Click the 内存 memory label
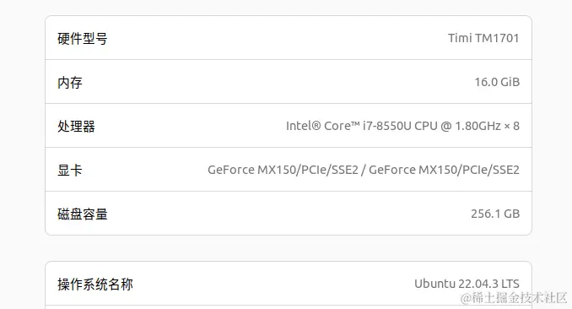This screenshot has width=572, height=309. [70, 83]
